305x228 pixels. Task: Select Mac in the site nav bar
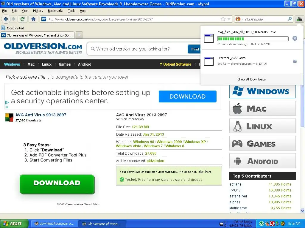31,64
